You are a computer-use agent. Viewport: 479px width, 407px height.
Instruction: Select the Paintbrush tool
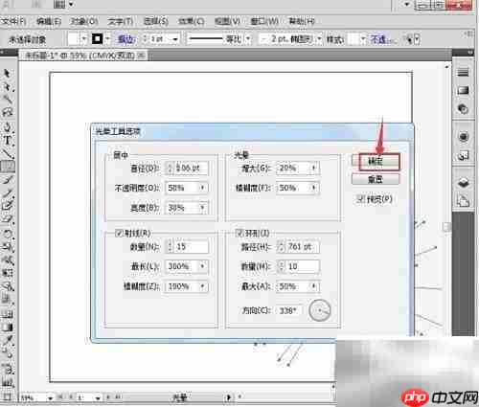click(7, 180)
